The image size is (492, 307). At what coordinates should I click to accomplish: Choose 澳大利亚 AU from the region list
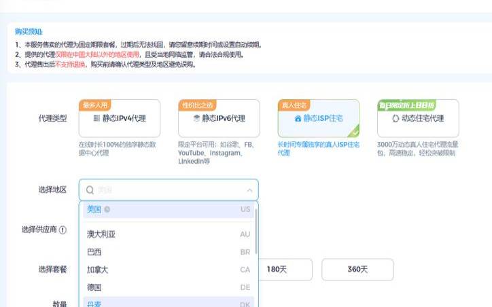click(169, 234)
